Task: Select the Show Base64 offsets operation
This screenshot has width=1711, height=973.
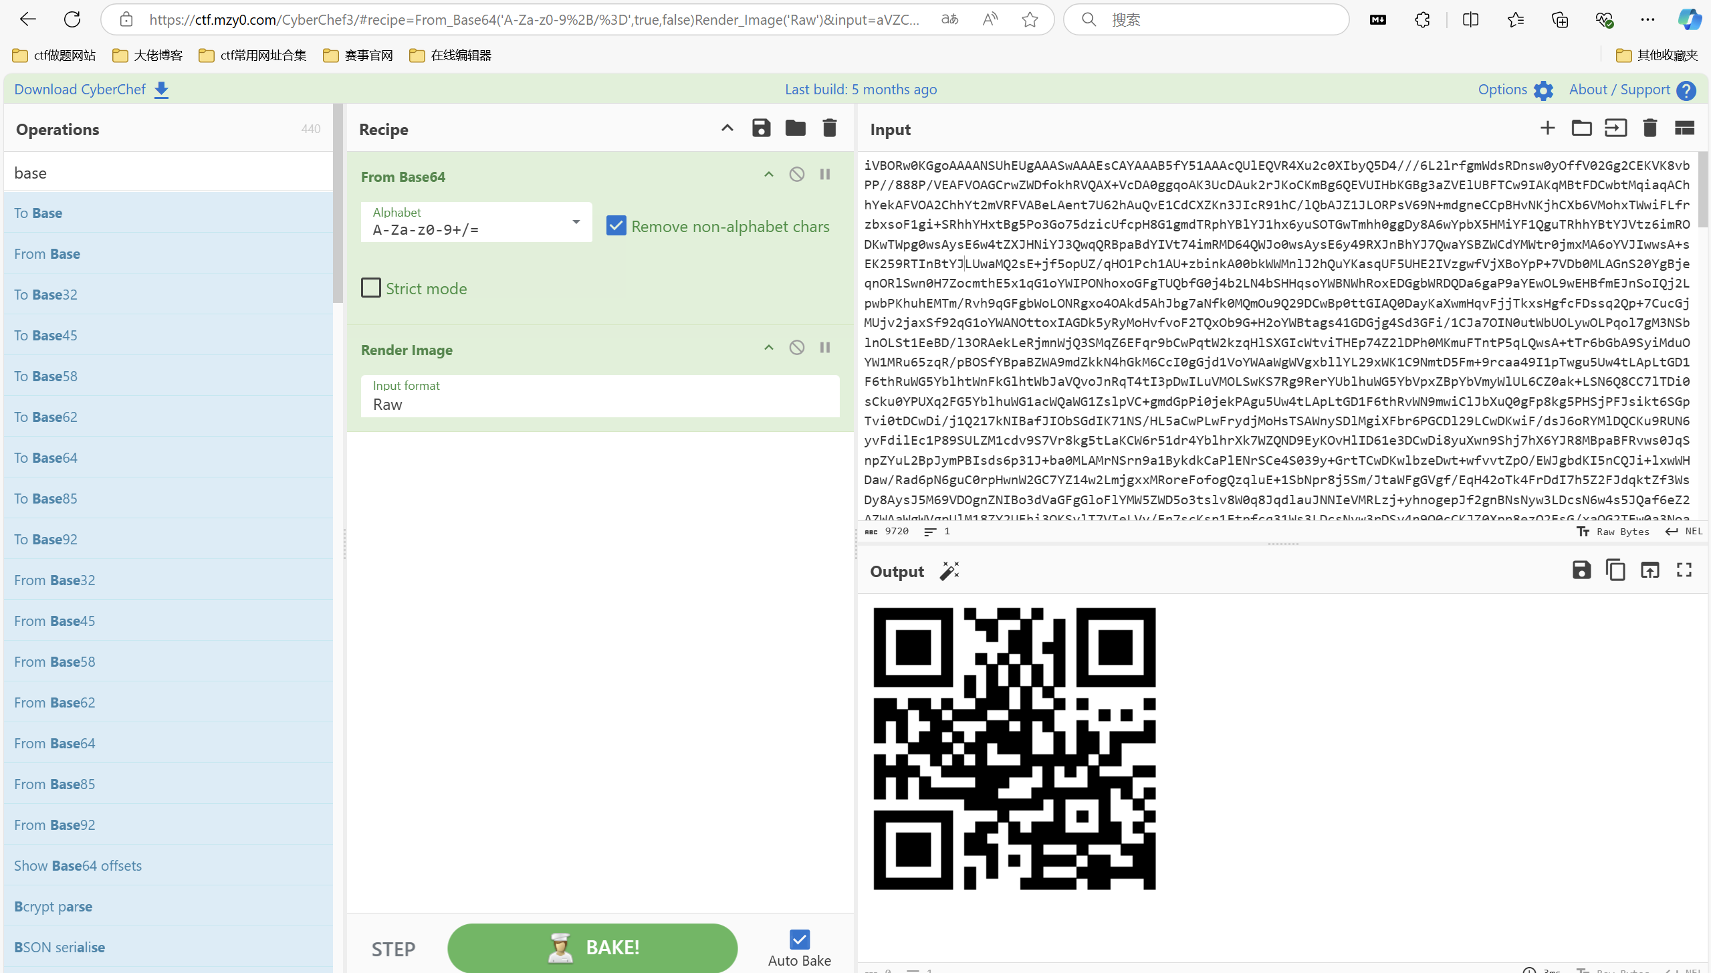Action: point(168,865)
